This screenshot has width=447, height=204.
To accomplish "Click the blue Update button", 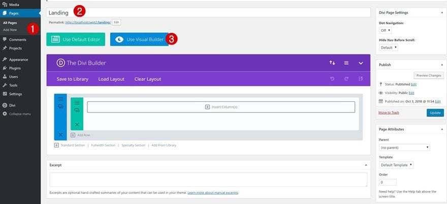I will coord(435,113).
